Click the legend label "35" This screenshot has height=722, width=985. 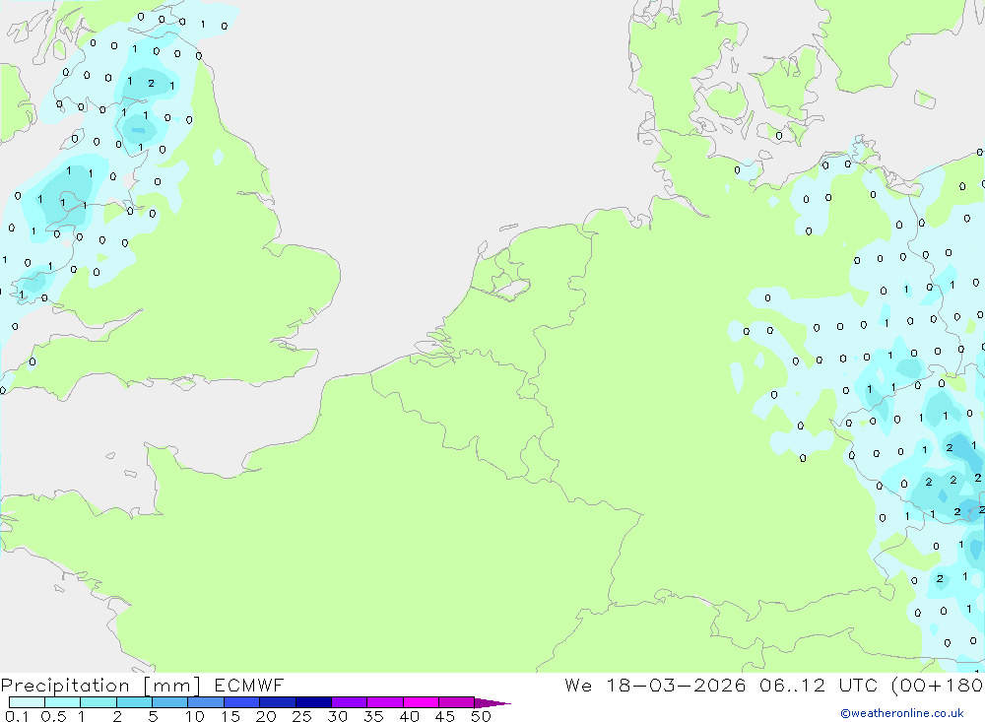373,716
